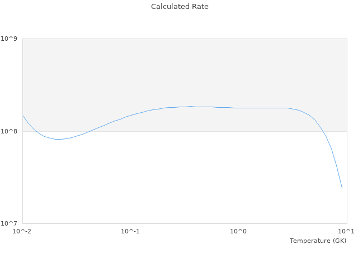This screenshot has width=358, height=268.
Task: Click the "Calculated Rate" chart title
Action: click(180, 7)
